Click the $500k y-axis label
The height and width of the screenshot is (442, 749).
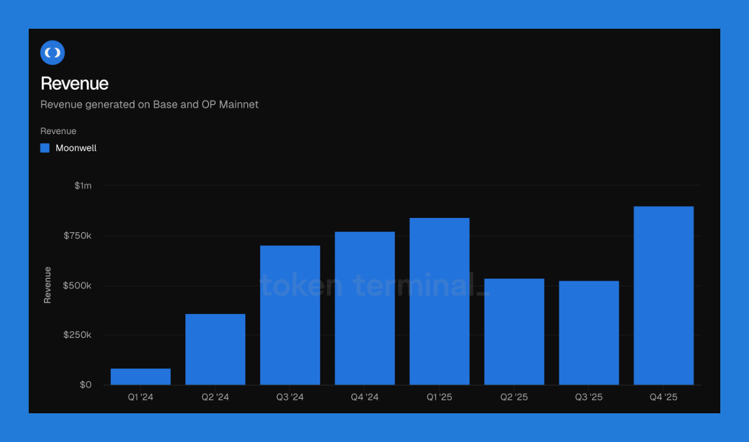[77, 285]
